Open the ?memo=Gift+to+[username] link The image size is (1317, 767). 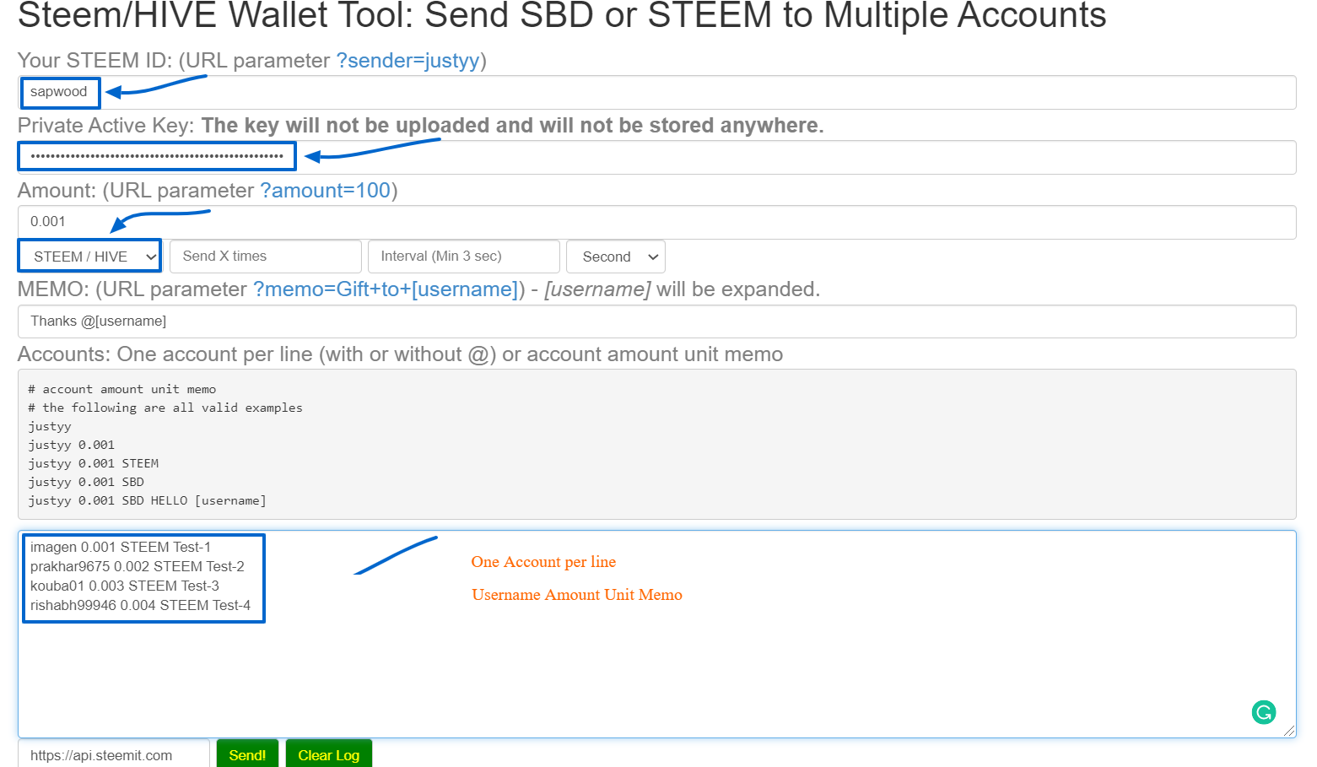[x=386, y=289]
